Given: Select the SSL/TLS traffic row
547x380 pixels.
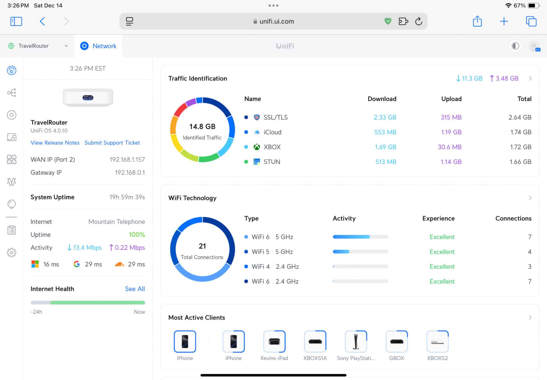Looking at the screenshot, I should pos(388,117).
